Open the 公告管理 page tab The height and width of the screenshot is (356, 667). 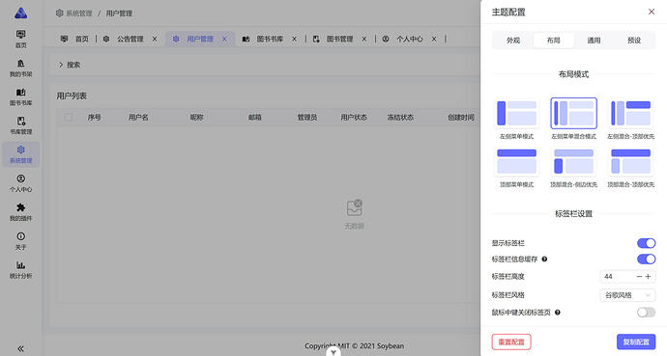(130, 39)
